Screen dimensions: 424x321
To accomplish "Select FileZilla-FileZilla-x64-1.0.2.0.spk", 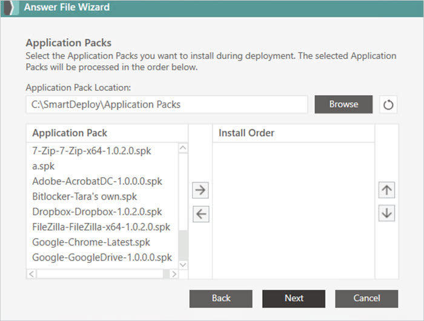I will tap(102, 227).
